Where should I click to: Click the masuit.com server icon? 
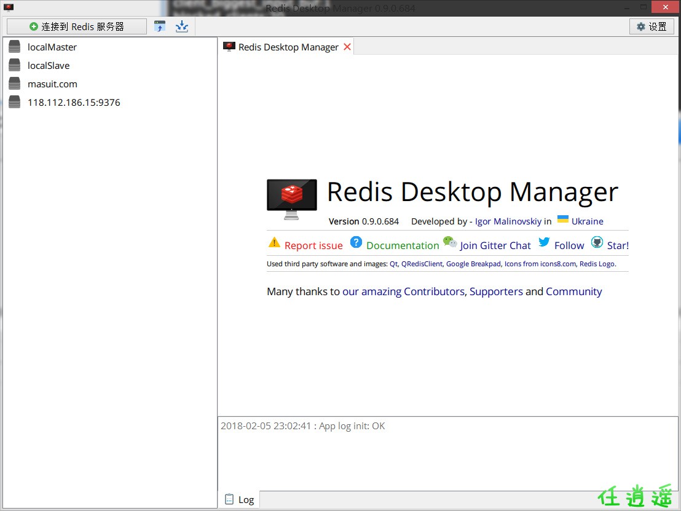14,84
